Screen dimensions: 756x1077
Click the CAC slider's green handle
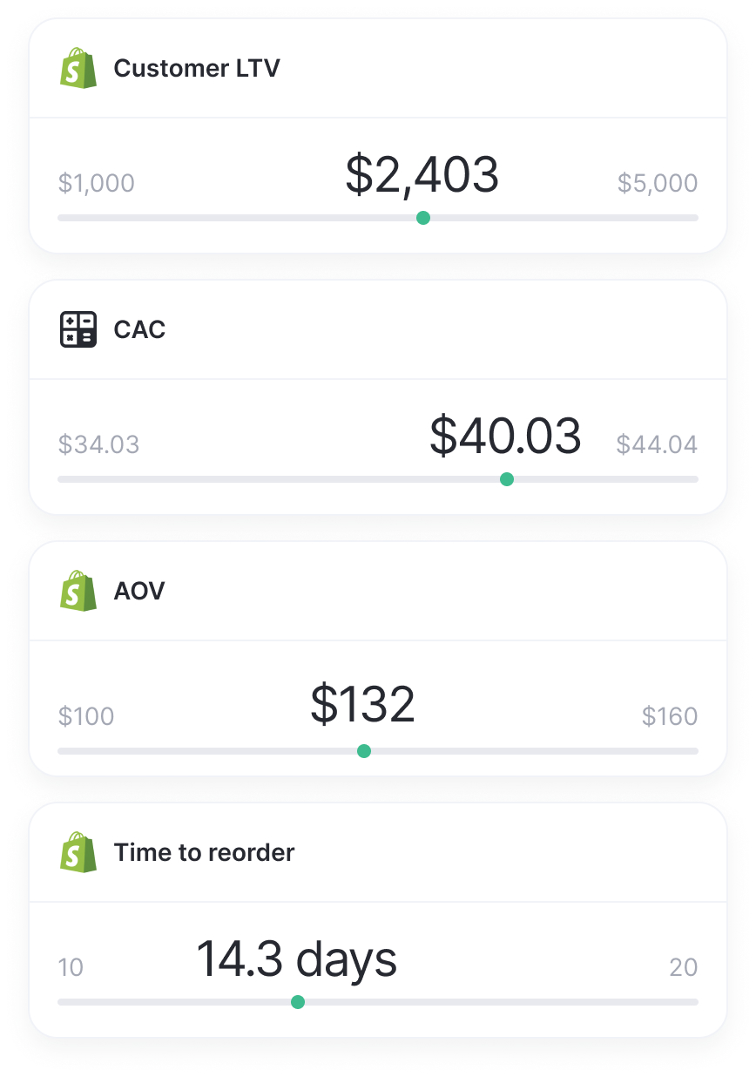pyautogui.click(x=507, y=479)
